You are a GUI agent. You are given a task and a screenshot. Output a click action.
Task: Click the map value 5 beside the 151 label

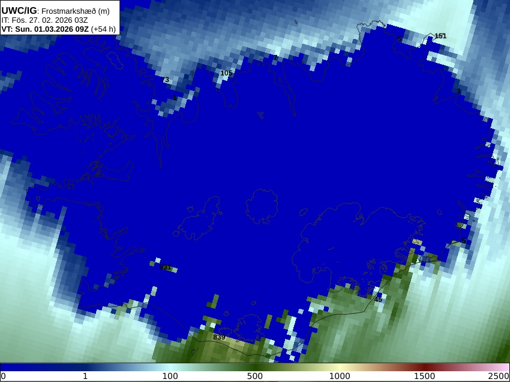point(400,40)
